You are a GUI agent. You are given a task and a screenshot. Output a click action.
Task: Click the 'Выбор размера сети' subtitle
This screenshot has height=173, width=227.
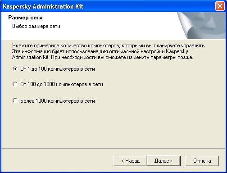pyautogui.click(x=36, y=26)
